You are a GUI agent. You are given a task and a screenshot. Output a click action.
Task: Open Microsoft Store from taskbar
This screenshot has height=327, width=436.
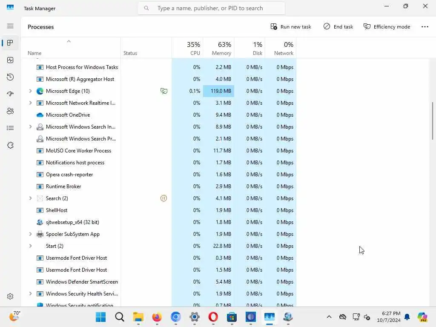232,317
